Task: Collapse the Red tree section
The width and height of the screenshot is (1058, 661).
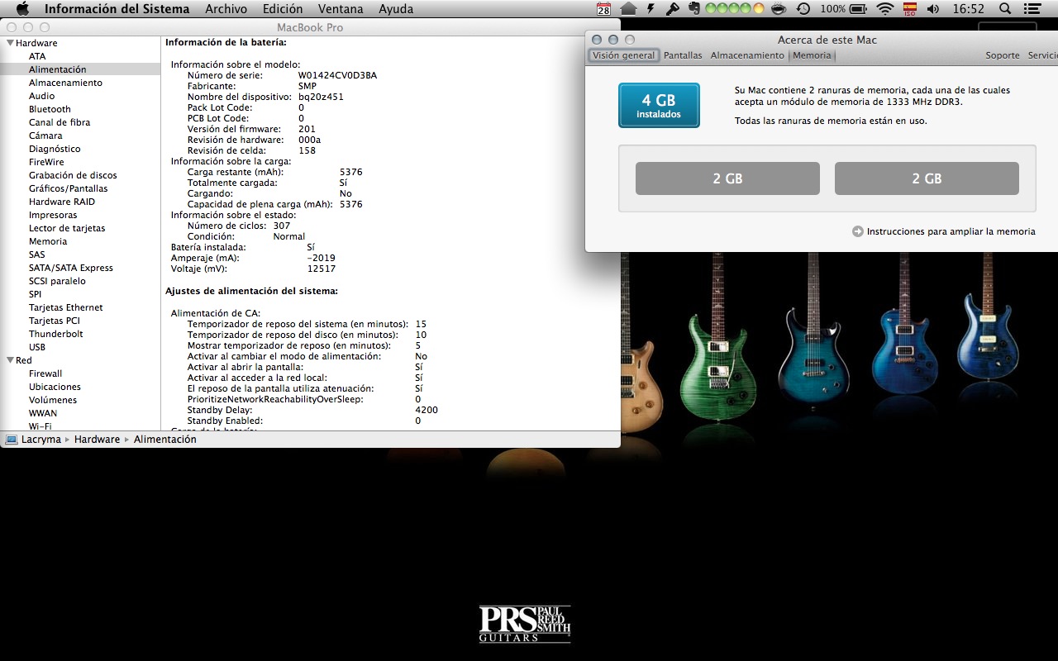Action: pyautogui.click(x=10, y=360)
